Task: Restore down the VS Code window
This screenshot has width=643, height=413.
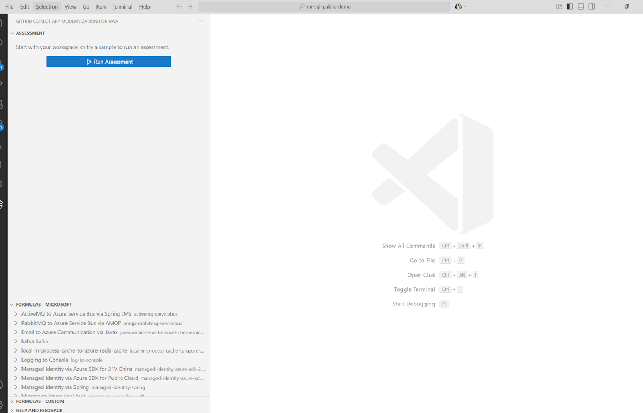Action: click(x=626, y=6)
